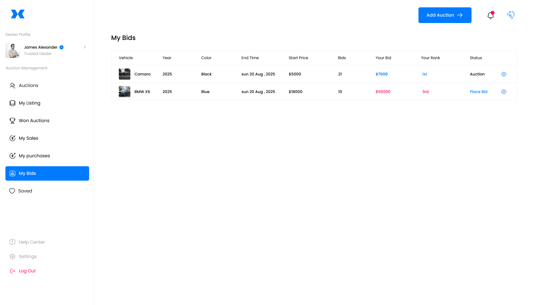Switch to the My Bids sidebar entry
The width and height of the screenshot is (552, 305).
point(27,173)
